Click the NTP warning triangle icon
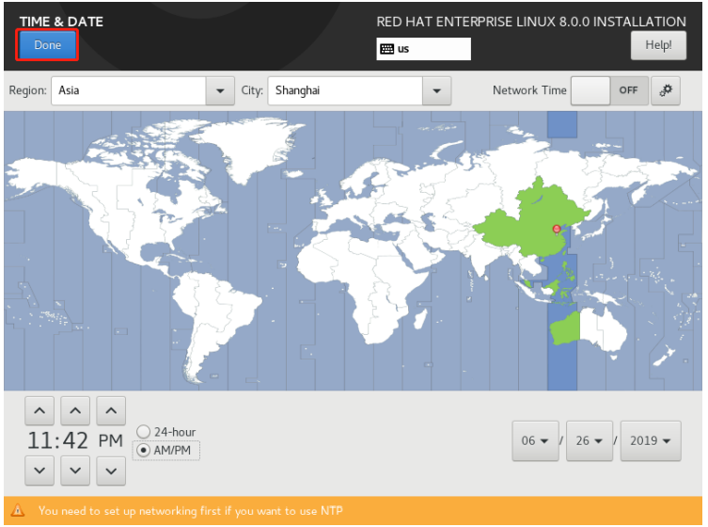Viewport: 708px width, 527px height. pyautogui.click(x=18, y=511)
